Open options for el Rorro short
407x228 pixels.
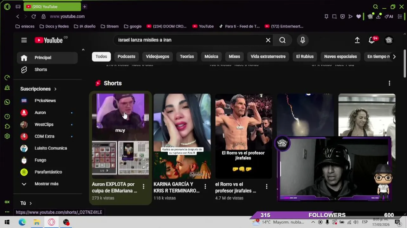(x=267, y=187)
